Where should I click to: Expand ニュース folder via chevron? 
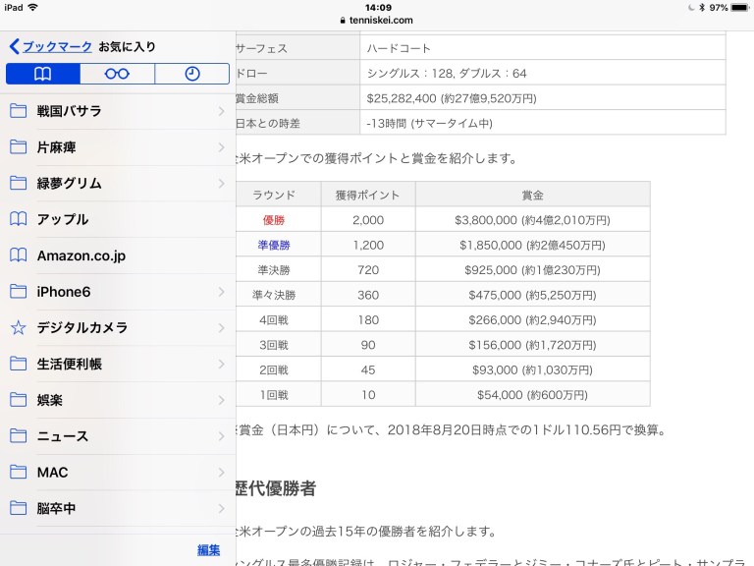(221, 436)
